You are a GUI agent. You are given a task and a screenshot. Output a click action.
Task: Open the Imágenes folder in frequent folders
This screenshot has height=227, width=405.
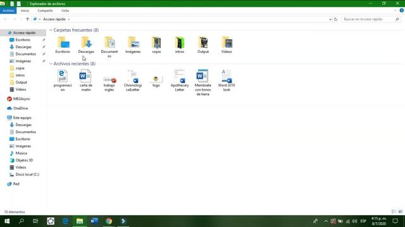pyautogui.click(x=133, y=45)
